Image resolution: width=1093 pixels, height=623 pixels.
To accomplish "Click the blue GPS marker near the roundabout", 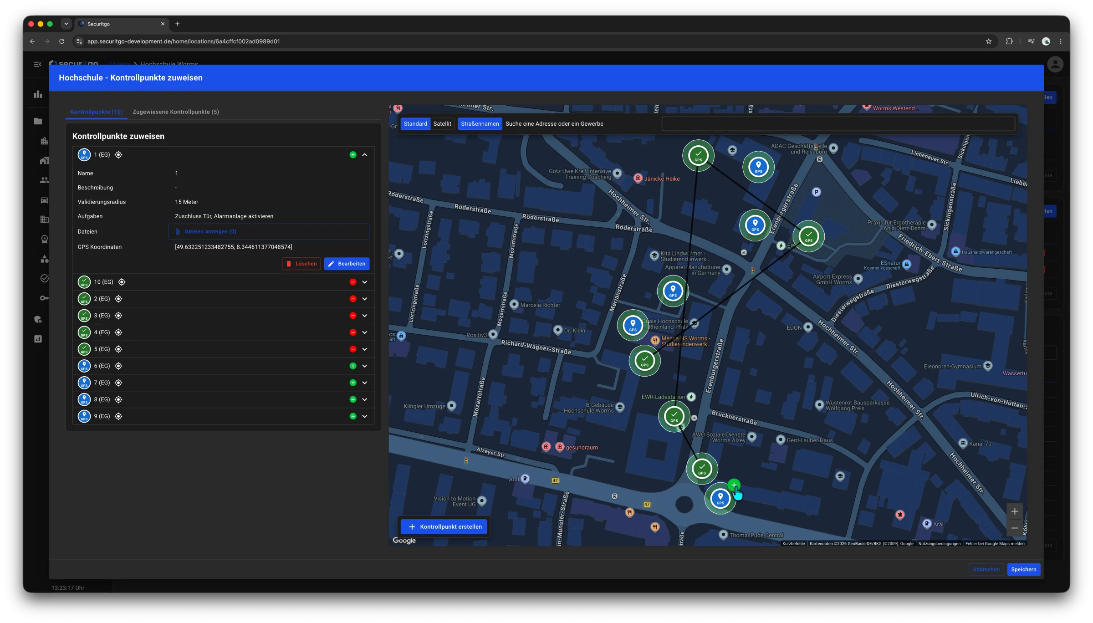I will (x=720, y=499).
